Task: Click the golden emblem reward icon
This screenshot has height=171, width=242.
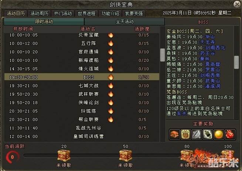Action: (x=186, y=135)
